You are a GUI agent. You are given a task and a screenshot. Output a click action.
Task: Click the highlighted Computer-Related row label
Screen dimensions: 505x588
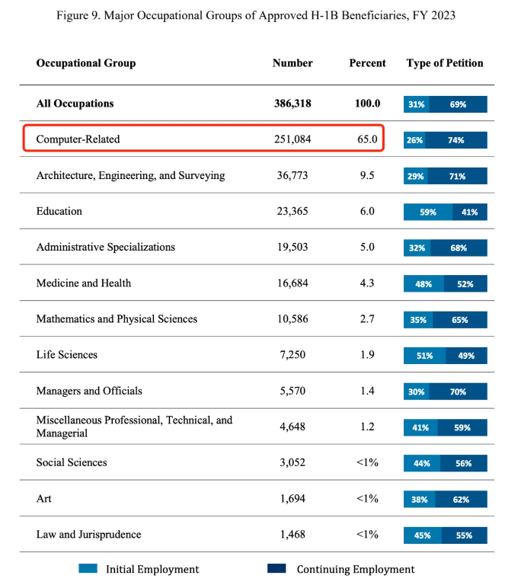click(x=78, y=139)
